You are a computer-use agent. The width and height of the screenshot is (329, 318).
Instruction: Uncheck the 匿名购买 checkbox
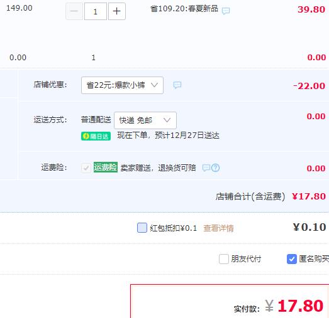pyautogui.click(x=292, y=259)
